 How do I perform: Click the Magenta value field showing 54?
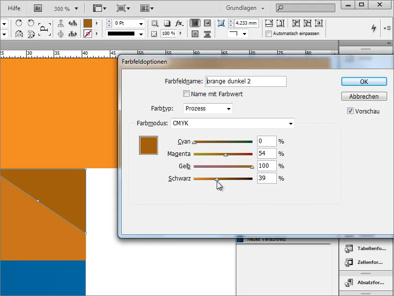click(x=266, y=153)
